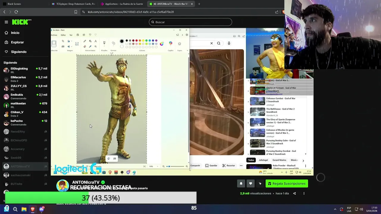This screenshot has width=381, height=214.
Task: Show hidden system tray icons
Action: 335,209
